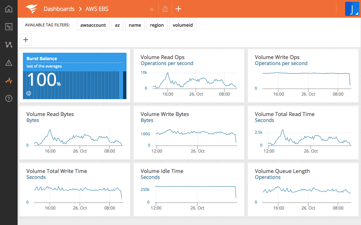Click the 'Operations' subtitle under Volume Queue Length

coord(268,177)
